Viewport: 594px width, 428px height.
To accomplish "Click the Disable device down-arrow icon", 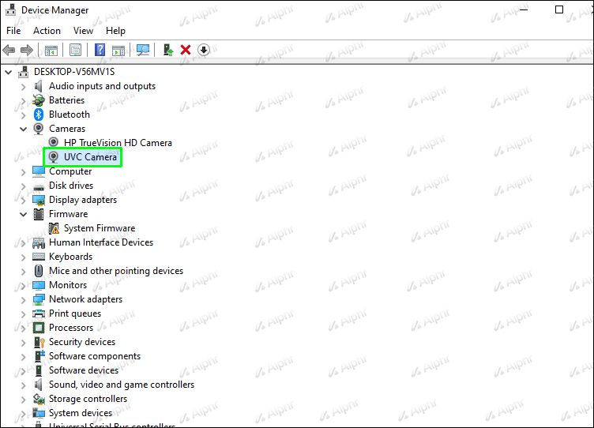I will [204, 50].
